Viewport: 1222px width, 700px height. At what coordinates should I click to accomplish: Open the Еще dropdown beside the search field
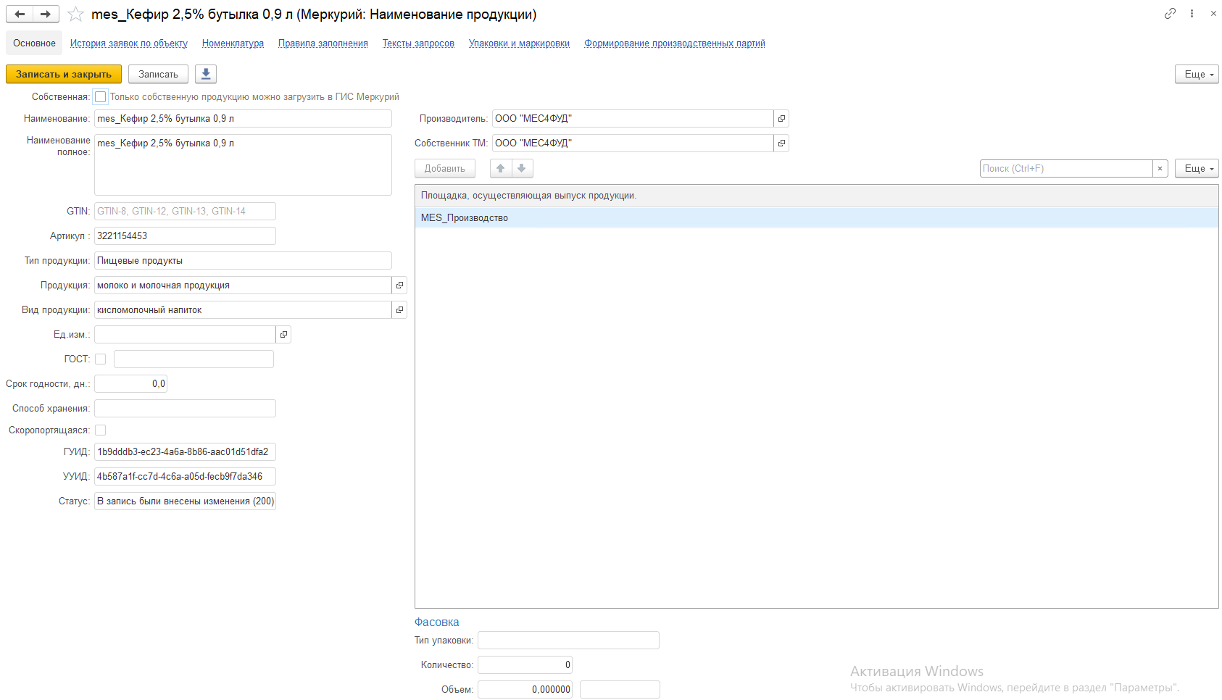1197,169
